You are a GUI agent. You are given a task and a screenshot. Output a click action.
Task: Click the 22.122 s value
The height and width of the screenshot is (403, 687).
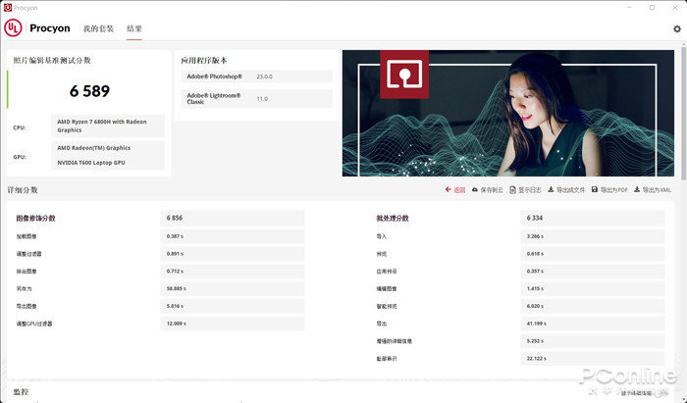point(536,359)
